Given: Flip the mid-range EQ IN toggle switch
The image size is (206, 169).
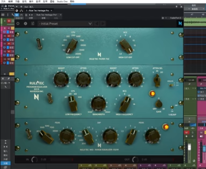Looking at the screenshot, I should pyautogui.click(x=28, y=134).
